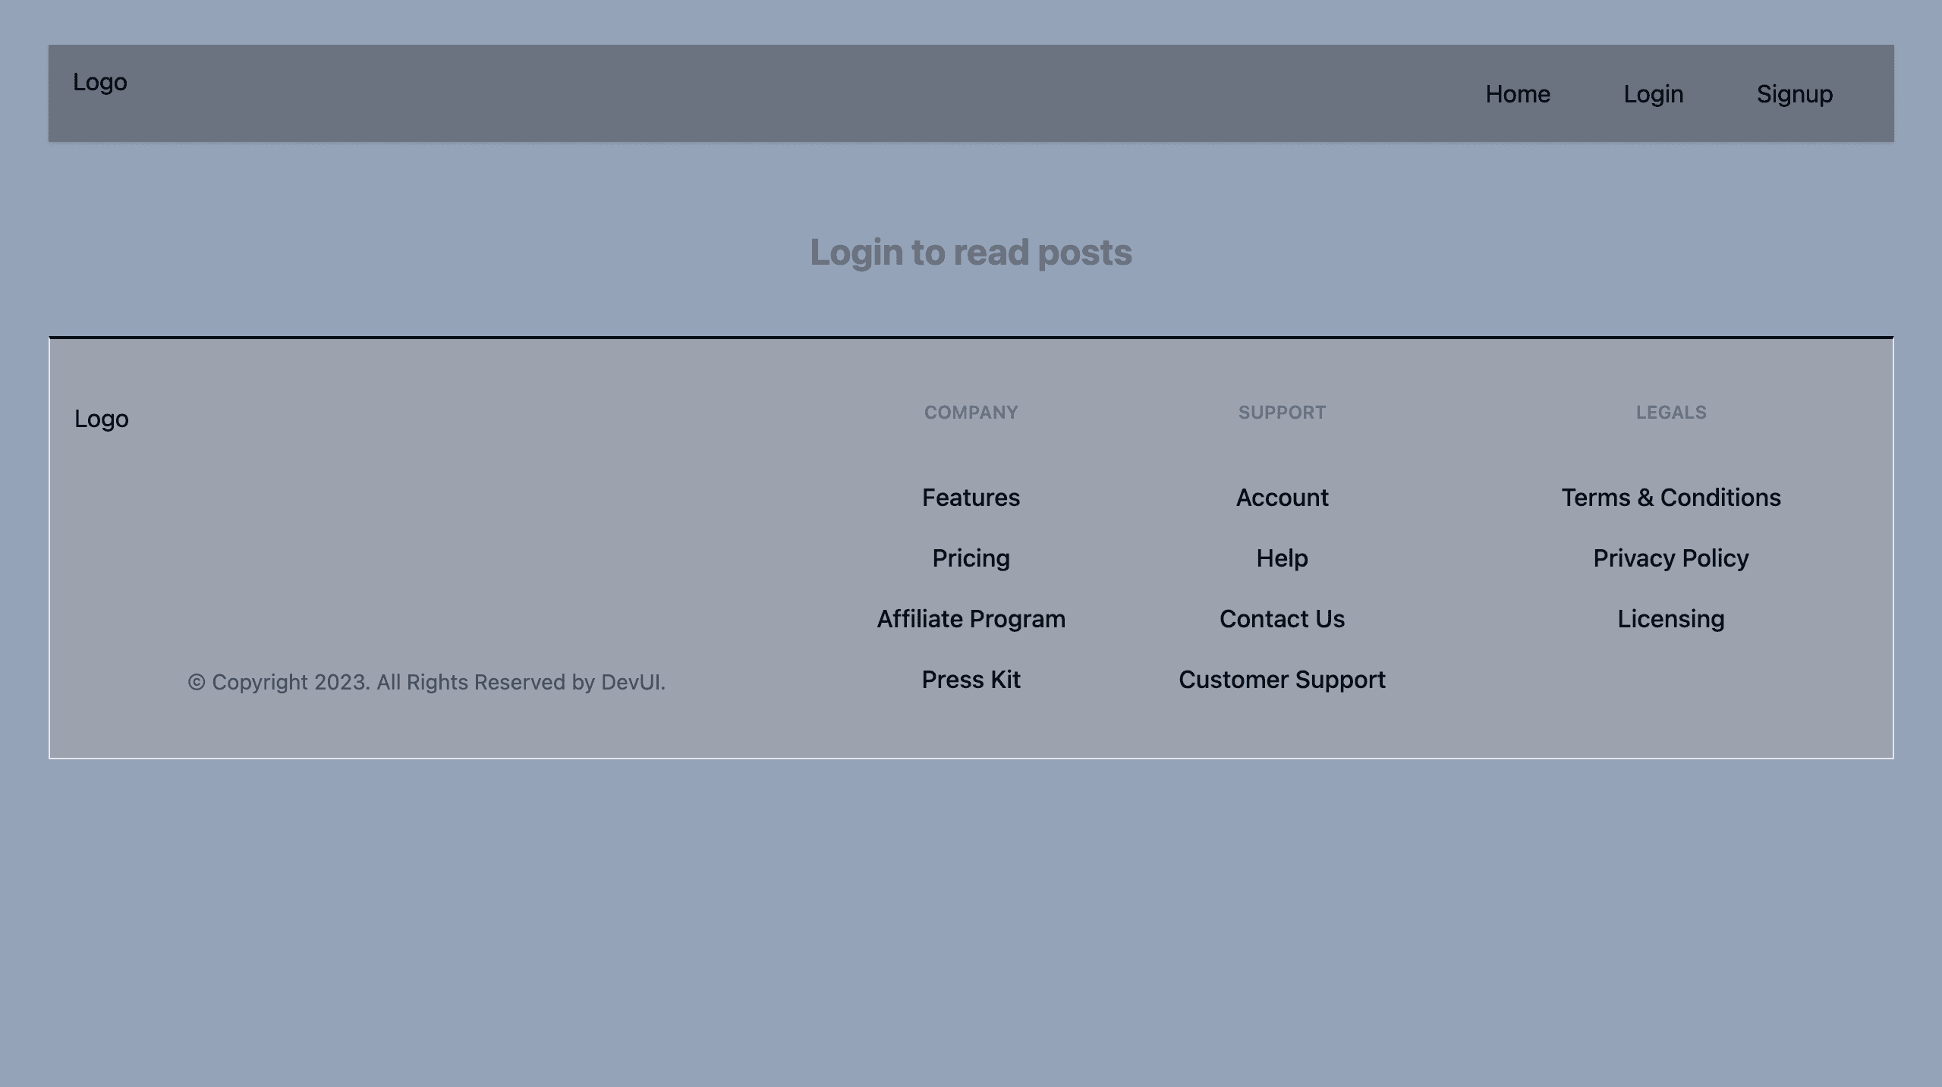Open Affiliate Program link
The image size is (1942, 1087).
click(971, 619)
